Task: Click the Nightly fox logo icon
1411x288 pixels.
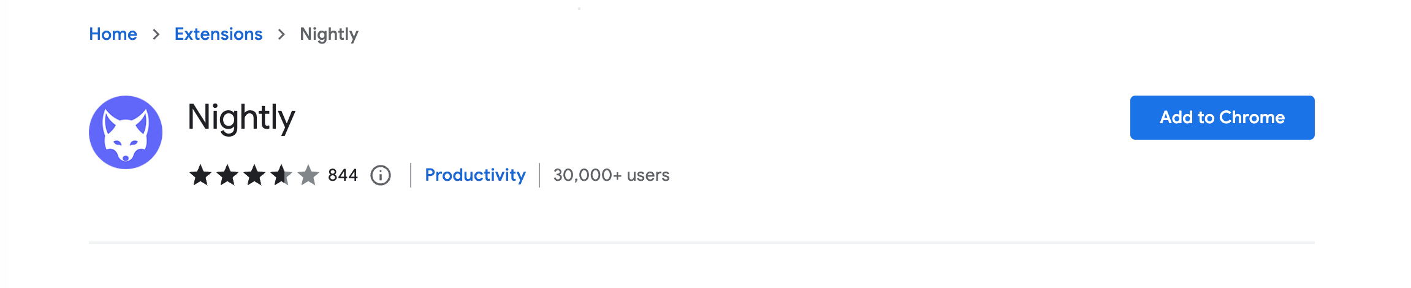Action: point(126,132)
